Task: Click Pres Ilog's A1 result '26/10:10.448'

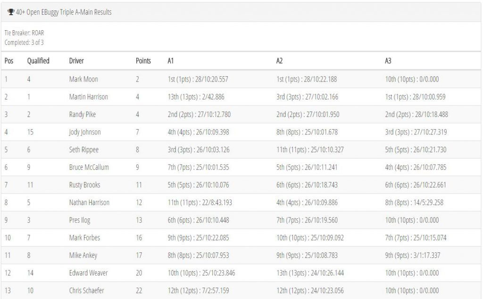Action: (x=213, y=220)
